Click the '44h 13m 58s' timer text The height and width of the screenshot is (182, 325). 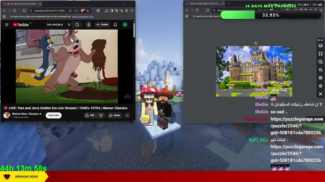pos(23,168)
